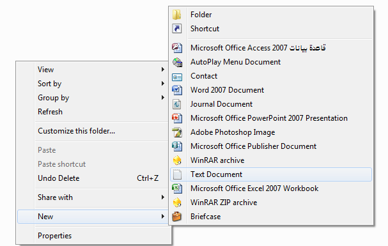
Task: Click the Excel 2007 Workbook icon
Action: click(177, 188)
